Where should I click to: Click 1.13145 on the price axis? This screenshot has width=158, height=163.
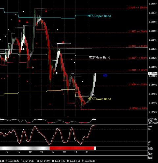tap(153, 40)
